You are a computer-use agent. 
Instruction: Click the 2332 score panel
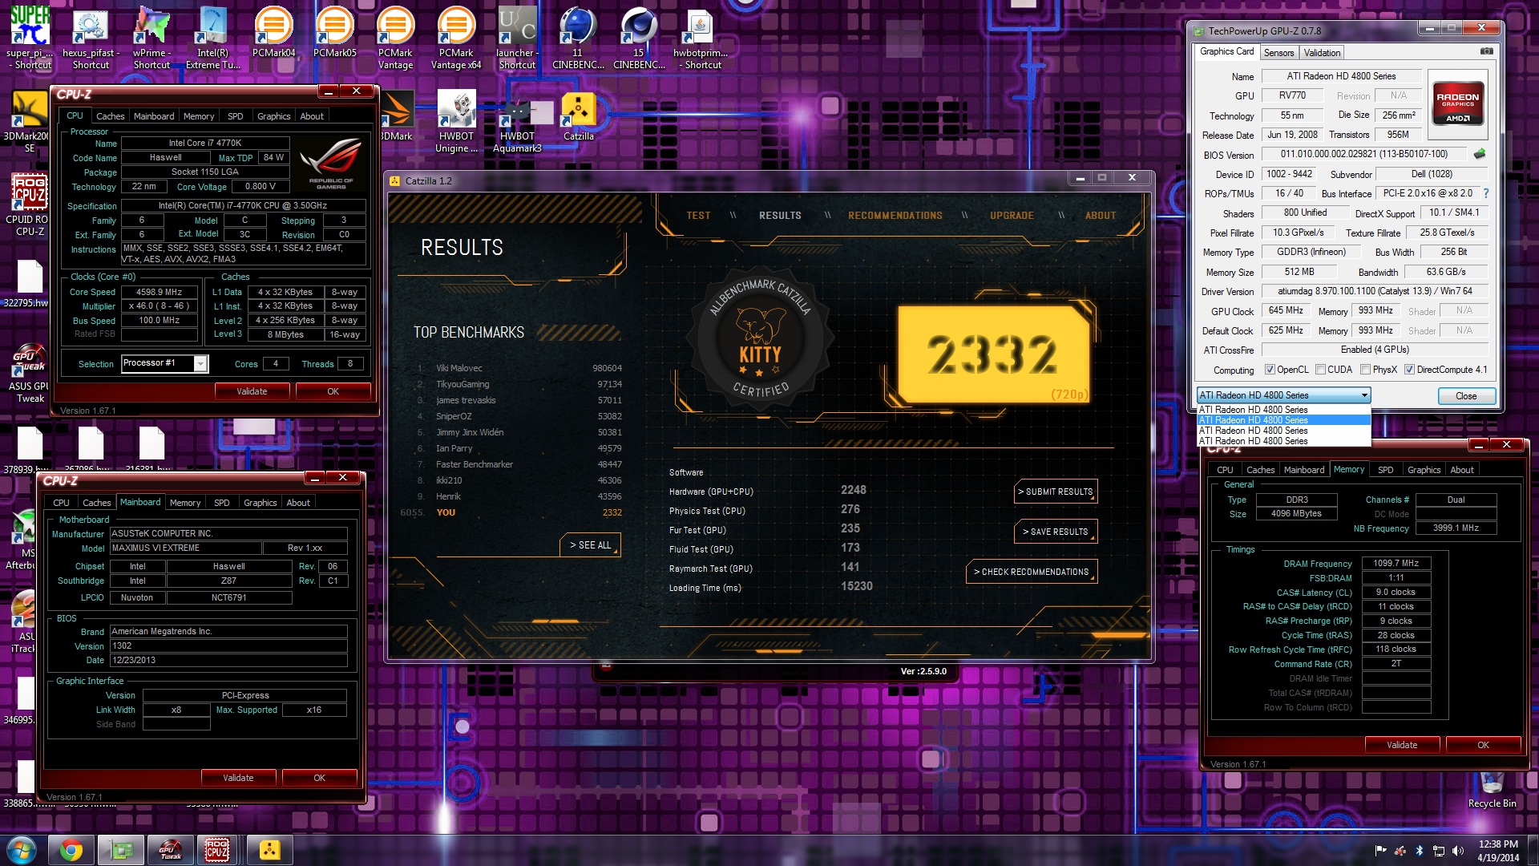click(x=993, y=354)
